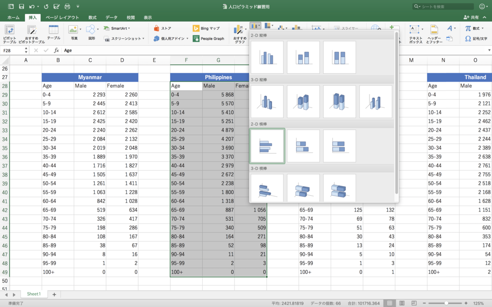Select the 3-D 100% stacked column chart thumbnail
Screen dimensions: 492x307
point(340,102)
